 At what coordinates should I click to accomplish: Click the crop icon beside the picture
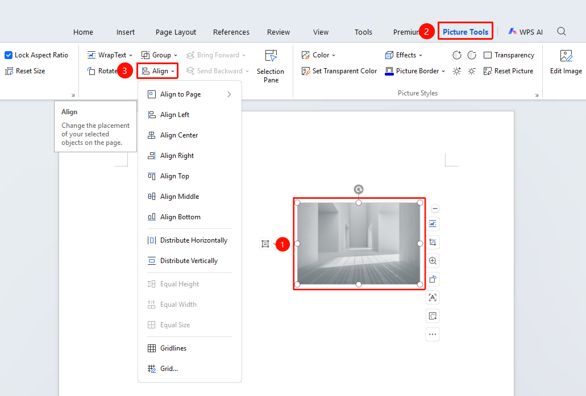(433, 243)
